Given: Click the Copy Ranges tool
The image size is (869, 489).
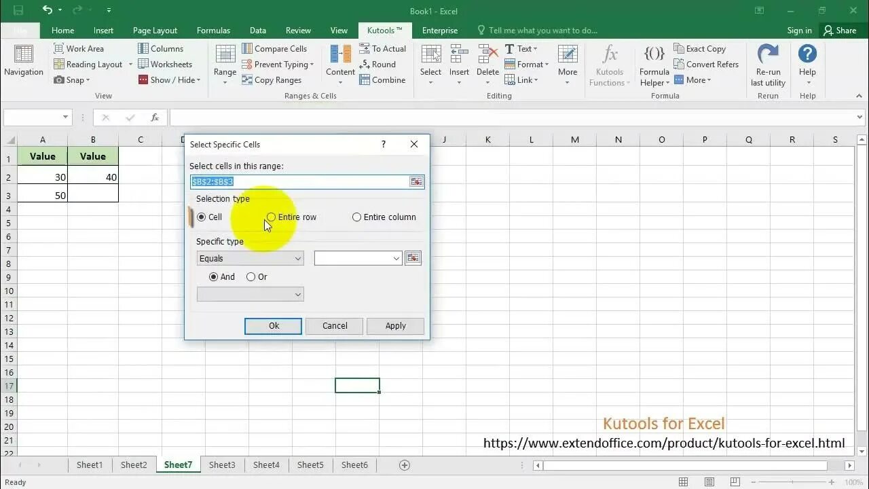Looking at the screenshot, I should 272,80.
